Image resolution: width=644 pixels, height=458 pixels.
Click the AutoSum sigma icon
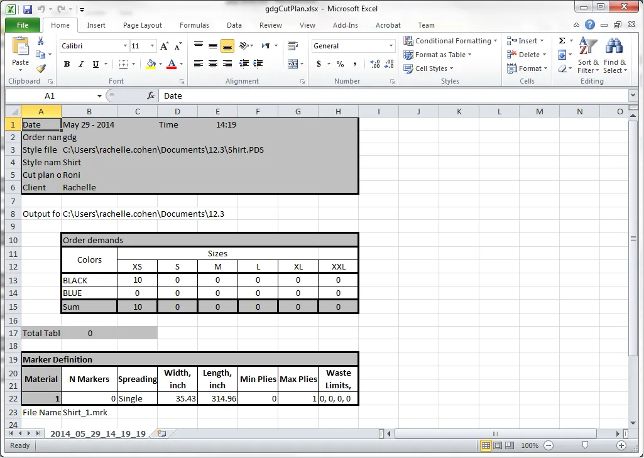(562, 41)
